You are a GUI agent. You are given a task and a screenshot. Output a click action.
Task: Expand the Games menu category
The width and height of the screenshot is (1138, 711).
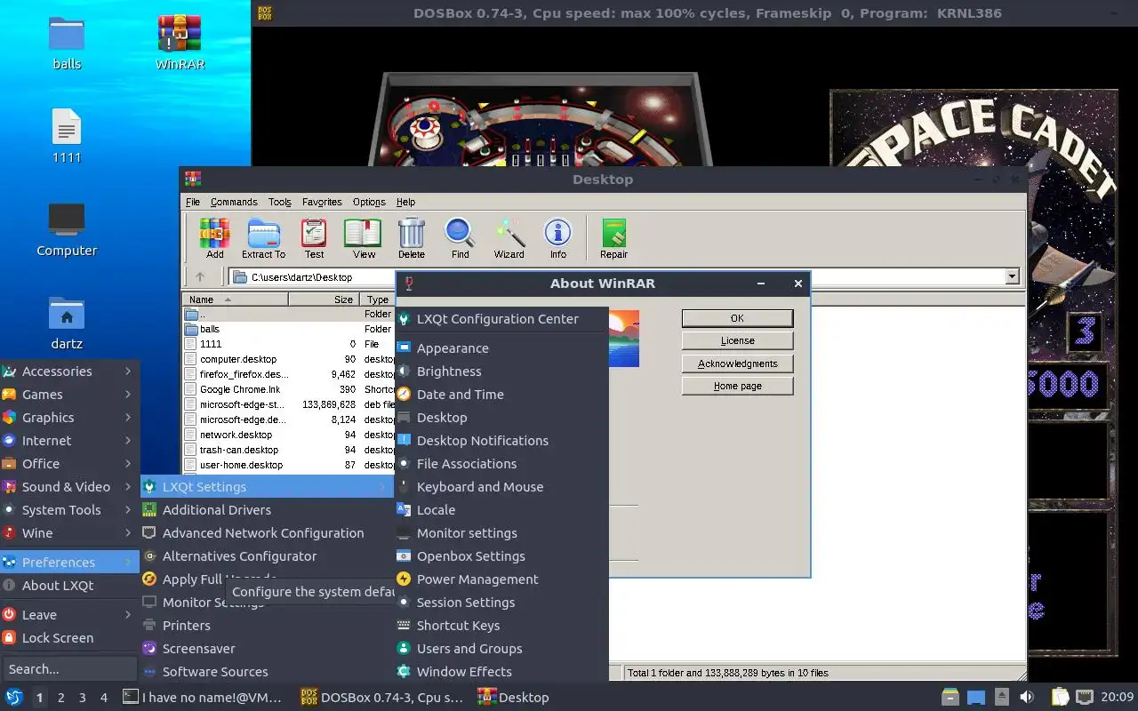69,395
